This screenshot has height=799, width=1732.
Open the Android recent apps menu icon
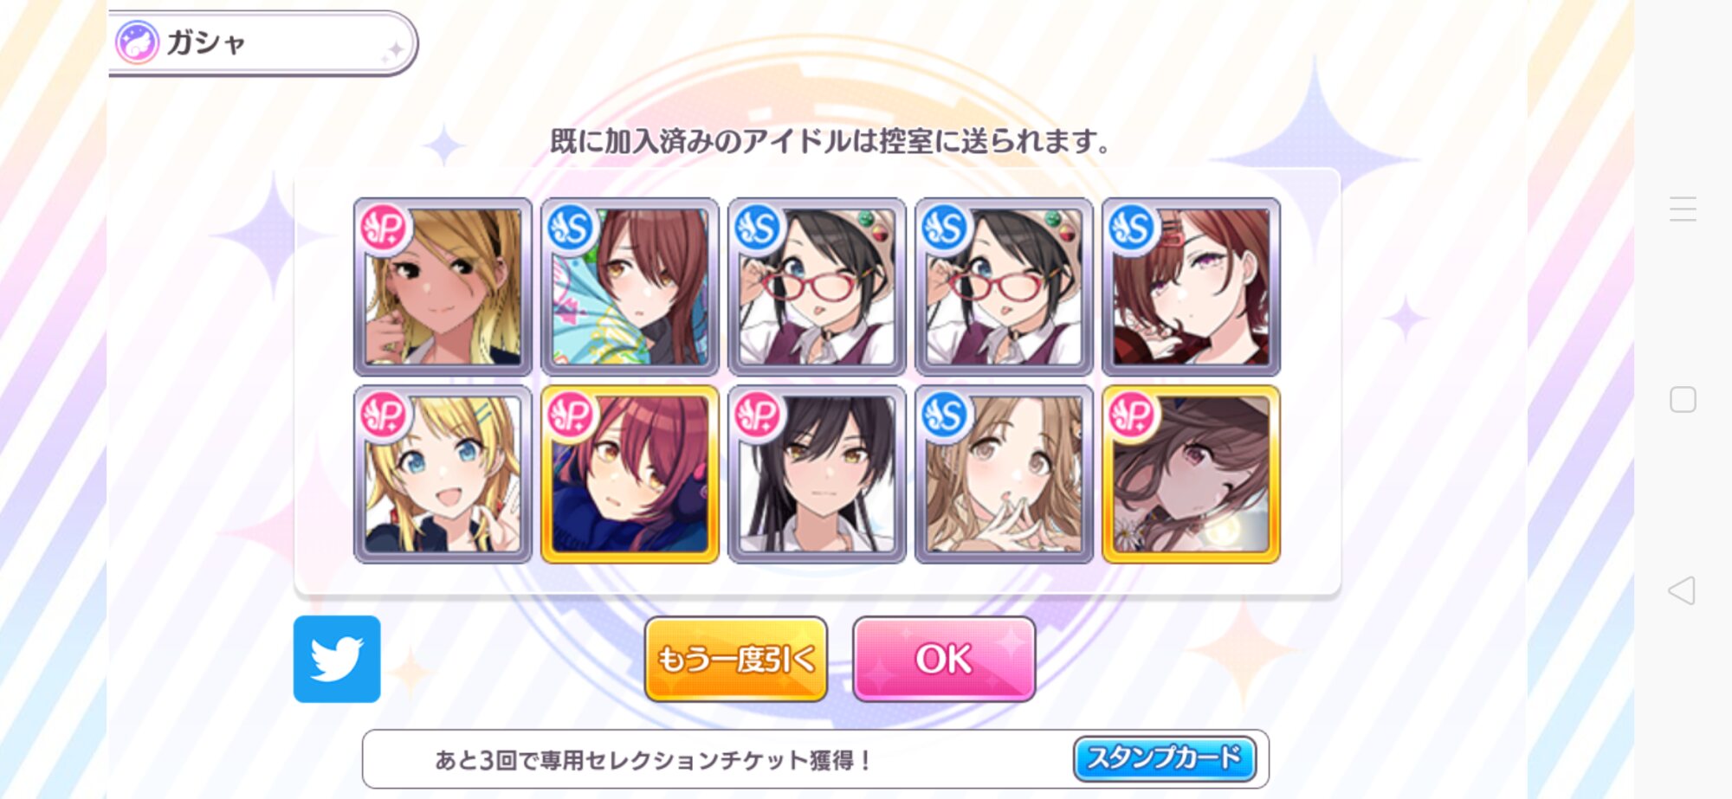1683,209
